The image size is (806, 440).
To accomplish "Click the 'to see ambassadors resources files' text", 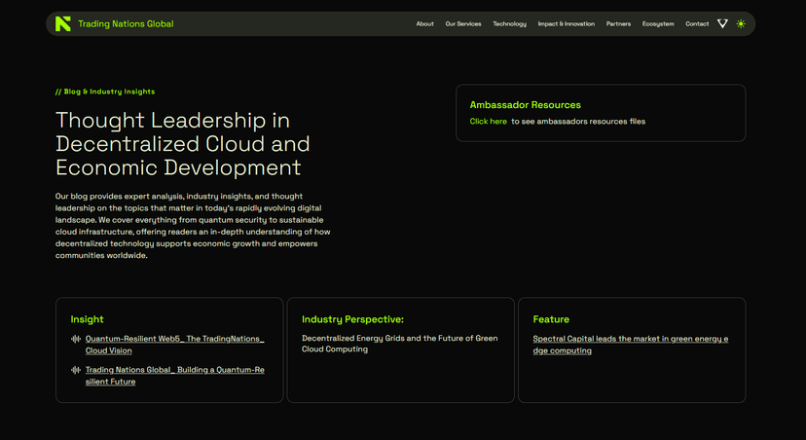I will (578, 122).
